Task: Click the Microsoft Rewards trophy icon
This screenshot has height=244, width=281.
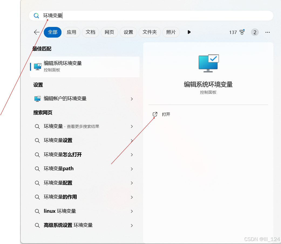Action: pos(242,32)
